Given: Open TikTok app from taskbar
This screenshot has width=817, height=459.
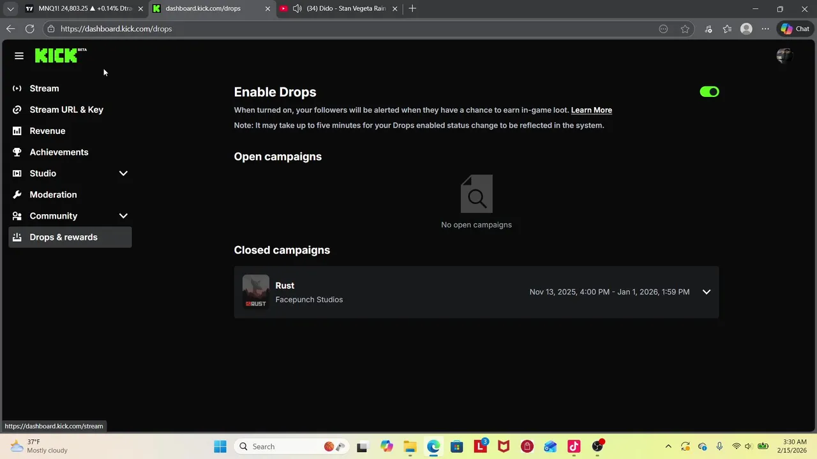Looking at the screenshot, I should (574, 447).
